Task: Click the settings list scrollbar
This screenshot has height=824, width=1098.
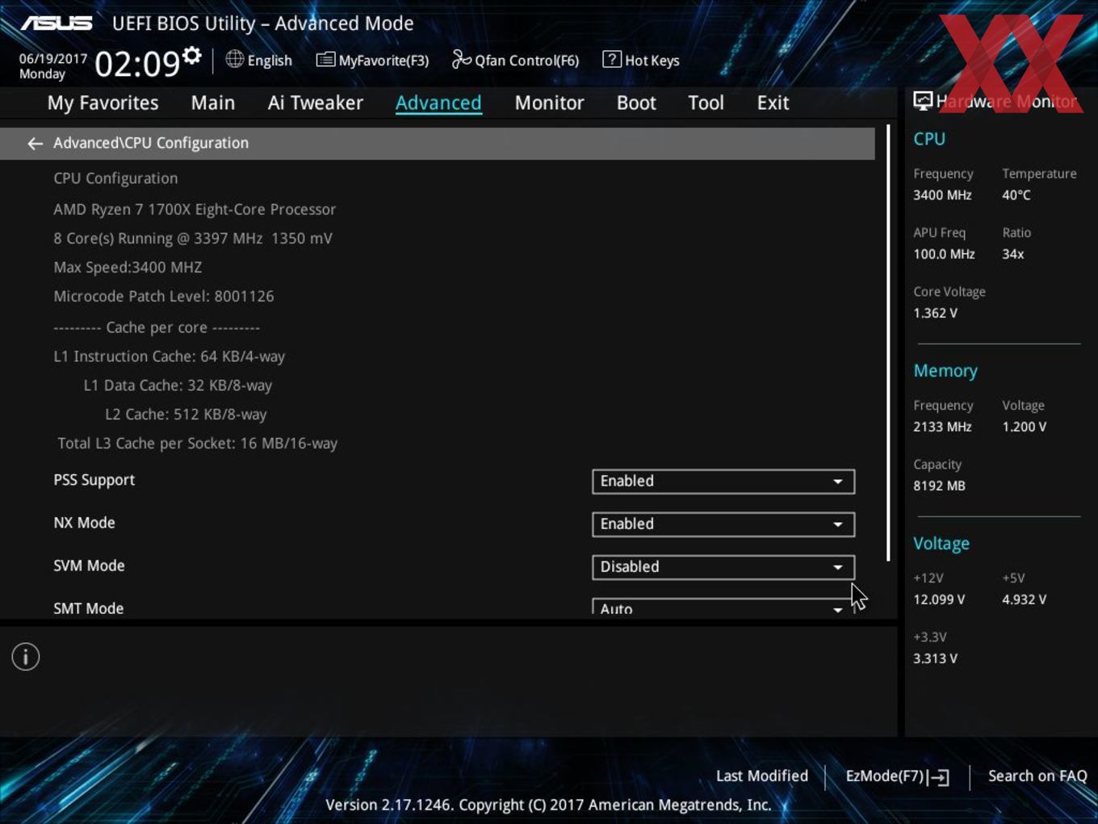Action: (888, 343)
